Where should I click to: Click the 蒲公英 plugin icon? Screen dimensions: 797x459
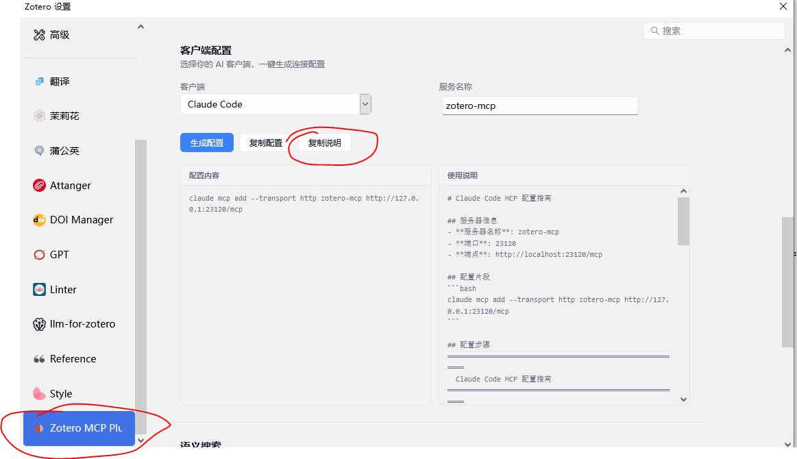point(39,151)
